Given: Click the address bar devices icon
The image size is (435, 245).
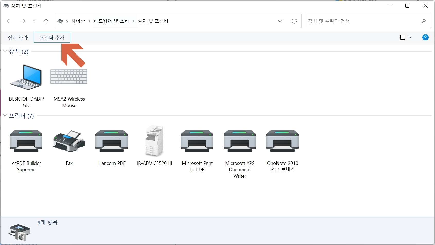Looking at the screenshot, I should [x=60, y=21].
